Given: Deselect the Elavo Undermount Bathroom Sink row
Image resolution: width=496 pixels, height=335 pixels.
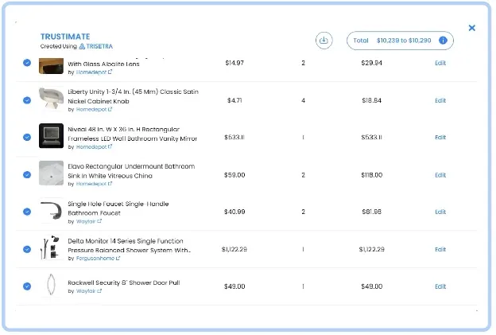Looking at the screenshot, I should click(27, 175).
